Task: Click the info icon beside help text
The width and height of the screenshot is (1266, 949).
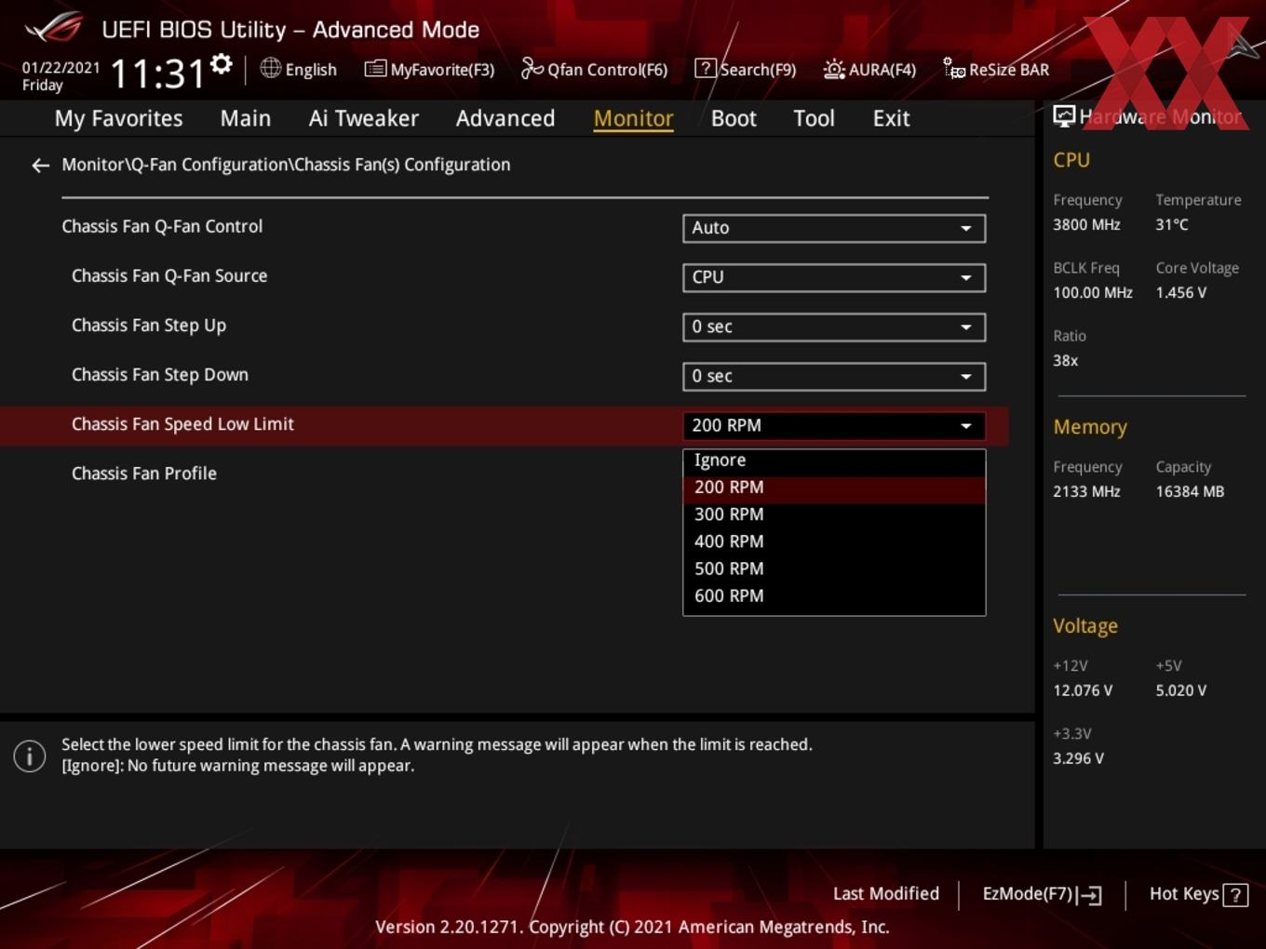Action: 30,755
